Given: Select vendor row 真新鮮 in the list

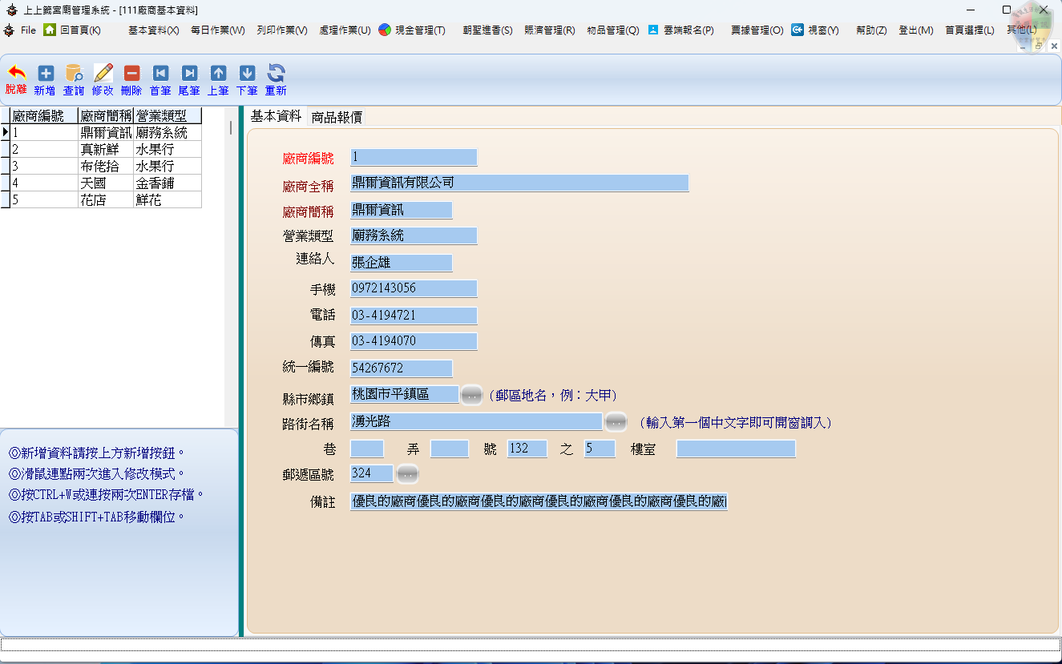Looking at the screenshot, I should (106, 150).
